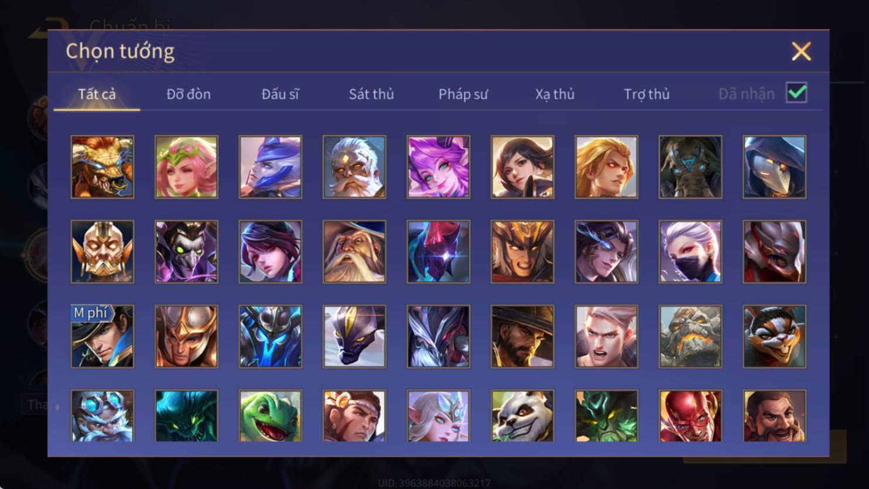Choose the pink-haired girl with green crown
The image size is (869, 489).
pos(186,167)
